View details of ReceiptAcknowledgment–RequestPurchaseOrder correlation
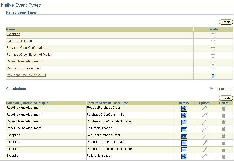Screen dimensions: 234x161 184,109
